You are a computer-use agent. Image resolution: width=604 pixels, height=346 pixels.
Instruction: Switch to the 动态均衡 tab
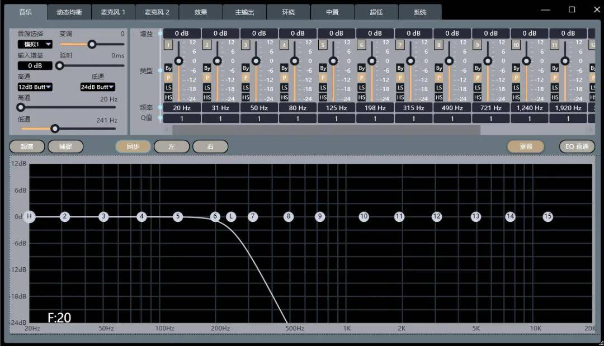click(69, 12)
